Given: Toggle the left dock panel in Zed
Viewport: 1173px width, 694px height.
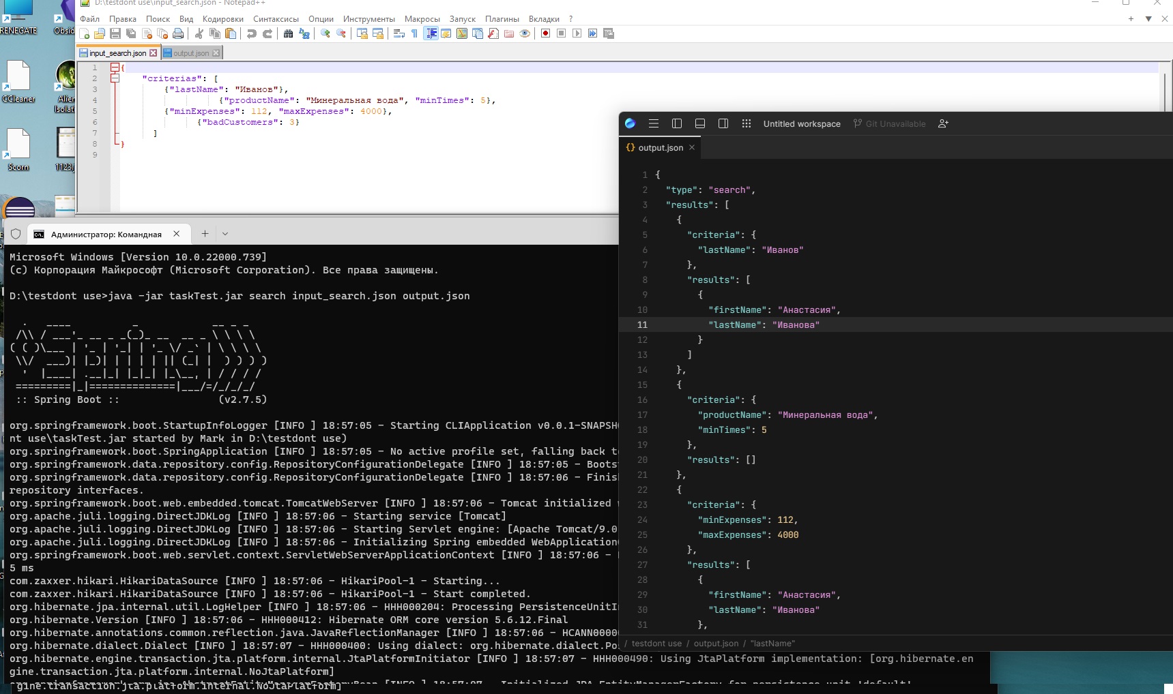Looking at the screenshot, I should [677, 123].
